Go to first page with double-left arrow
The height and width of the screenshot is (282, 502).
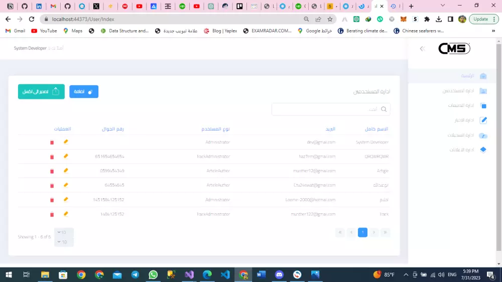340,232
